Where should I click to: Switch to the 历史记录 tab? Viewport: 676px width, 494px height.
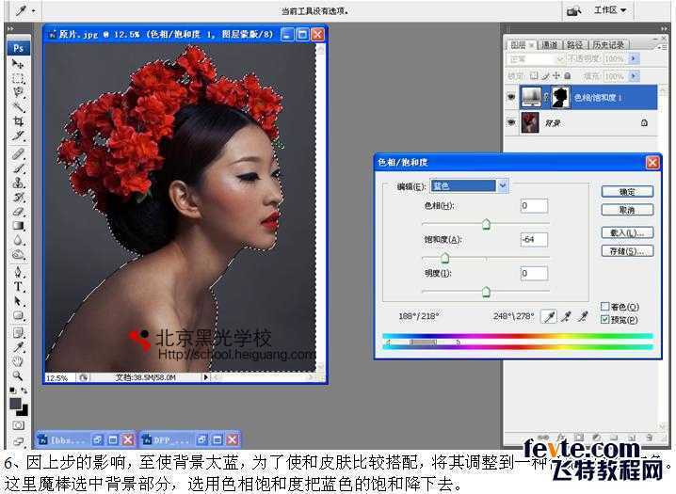click(608, 45)
